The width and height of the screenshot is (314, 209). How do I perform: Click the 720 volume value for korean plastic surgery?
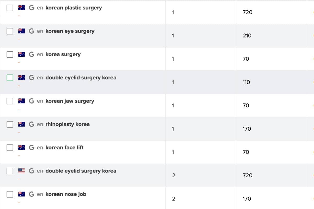(248, 12)
